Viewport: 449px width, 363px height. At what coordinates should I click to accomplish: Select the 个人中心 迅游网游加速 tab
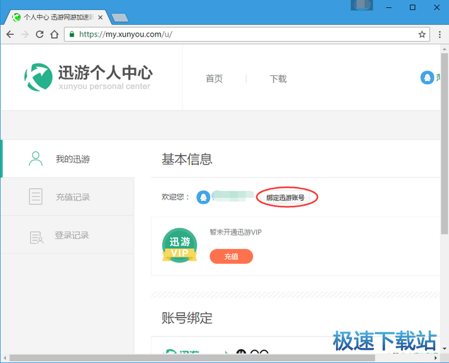tap(57, 17)
